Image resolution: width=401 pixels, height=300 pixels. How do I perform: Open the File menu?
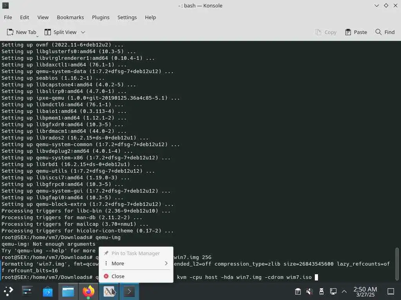tap(8, 17)
